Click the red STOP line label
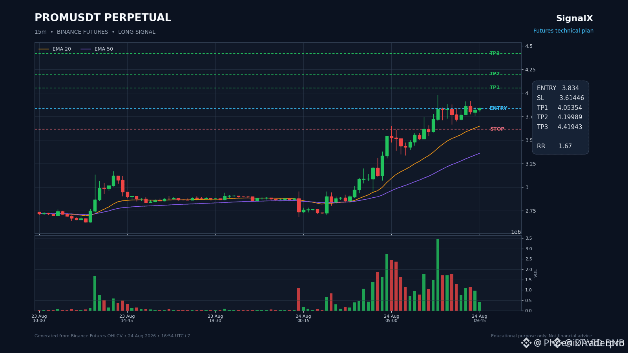This screenshot has height=353, width=628. point(497,129)
